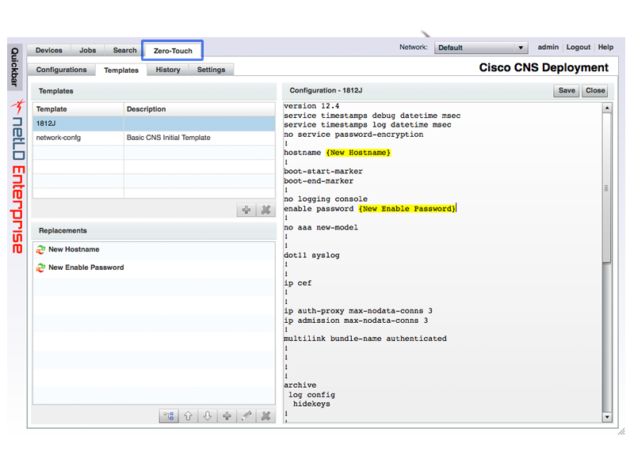The height and width of the screenshot is (459, 634).
Task: Log out via the Logout link
Action: pyautogui.click(x=579, y=47)
